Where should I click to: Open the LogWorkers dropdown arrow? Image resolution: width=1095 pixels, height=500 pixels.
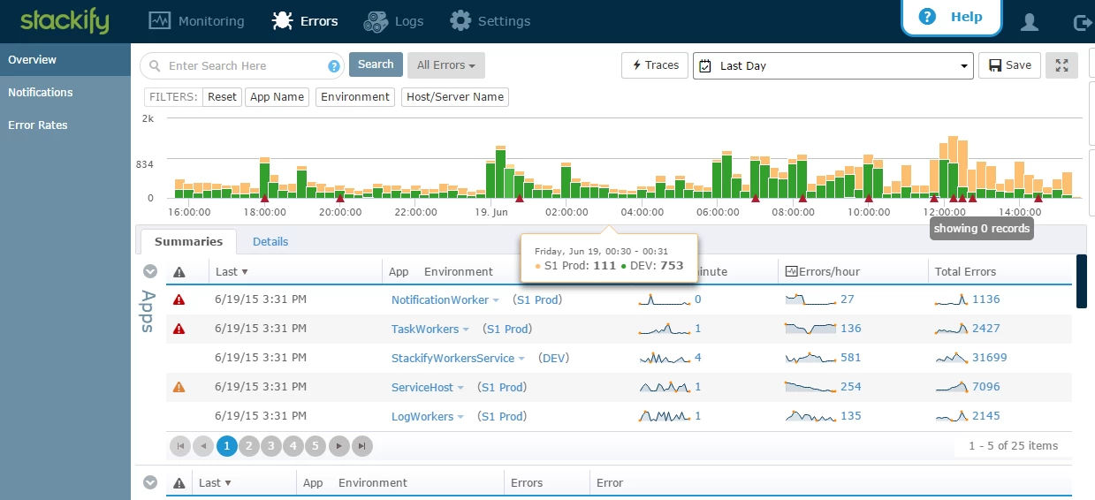[x=462, y=417]
